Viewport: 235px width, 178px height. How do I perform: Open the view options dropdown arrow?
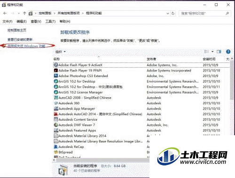point(212,52)
